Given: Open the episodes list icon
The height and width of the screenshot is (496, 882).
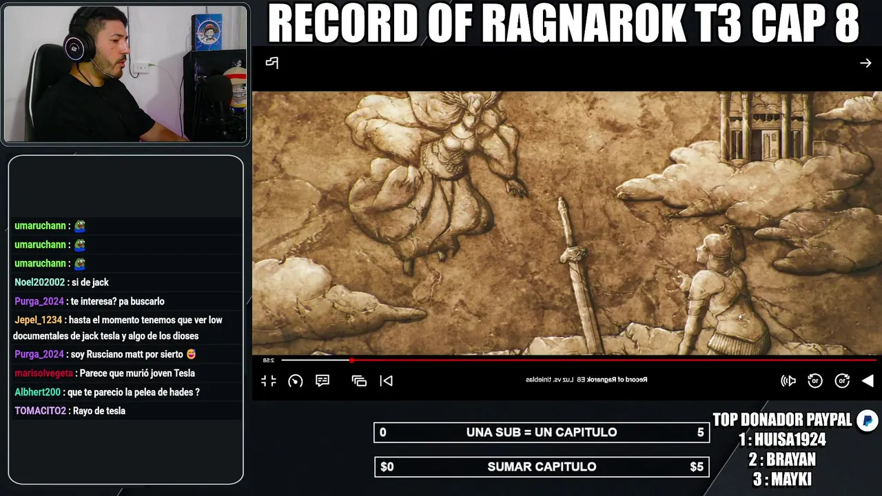Looking at the screenshot, I should click(359, 381).
